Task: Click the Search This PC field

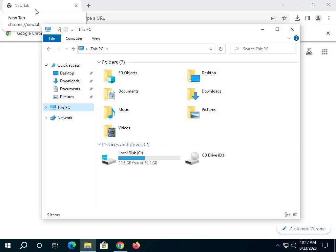Action: point(263,49)
